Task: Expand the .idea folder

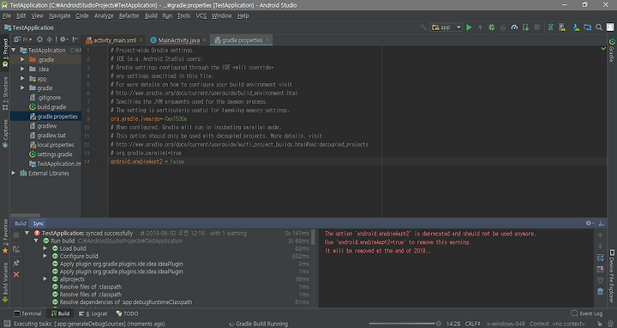Action: (x=22, y=69)
